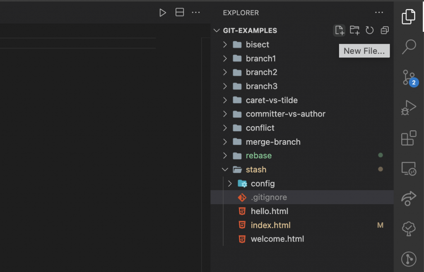Open the Extensions view
This screenshot has width=424, height=272.
[x=409, y=138]
